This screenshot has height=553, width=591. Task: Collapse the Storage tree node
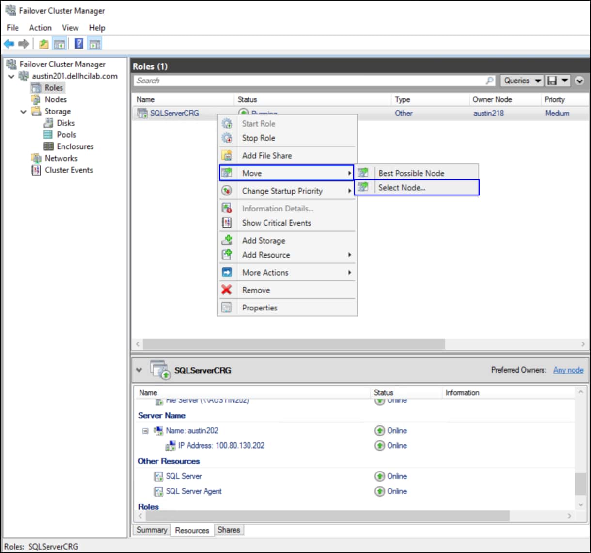(x=23, y=112)
